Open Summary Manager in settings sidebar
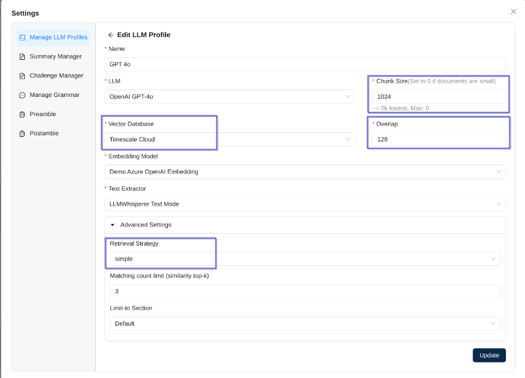525x378 pixels. [55, 57]
